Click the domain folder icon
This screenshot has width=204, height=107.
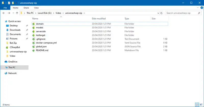click(x=33, y=24)
